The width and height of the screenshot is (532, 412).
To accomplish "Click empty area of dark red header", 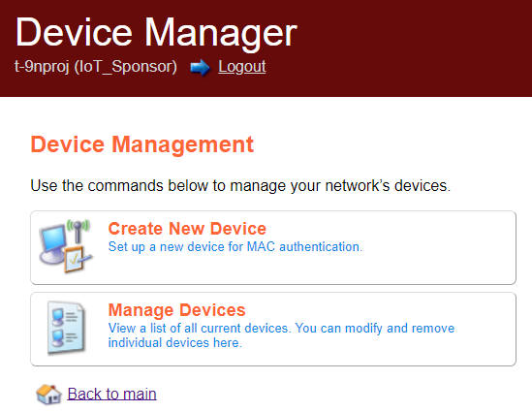I will 407,48.
